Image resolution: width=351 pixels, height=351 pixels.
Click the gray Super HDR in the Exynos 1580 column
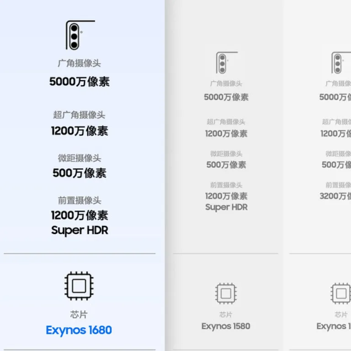click(x=227, y=207)
